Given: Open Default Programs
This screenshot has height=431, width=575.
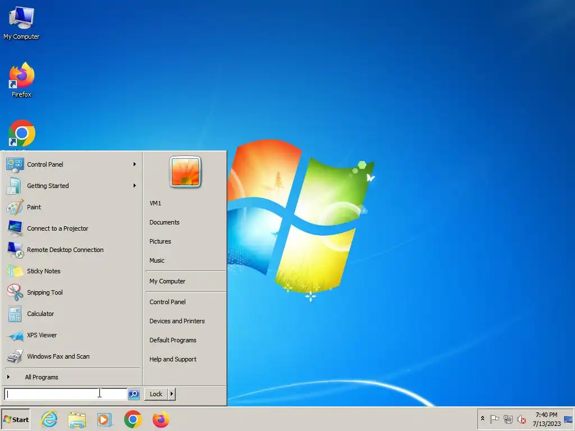Looking at the screenshot, I should [x=173, y=340].
